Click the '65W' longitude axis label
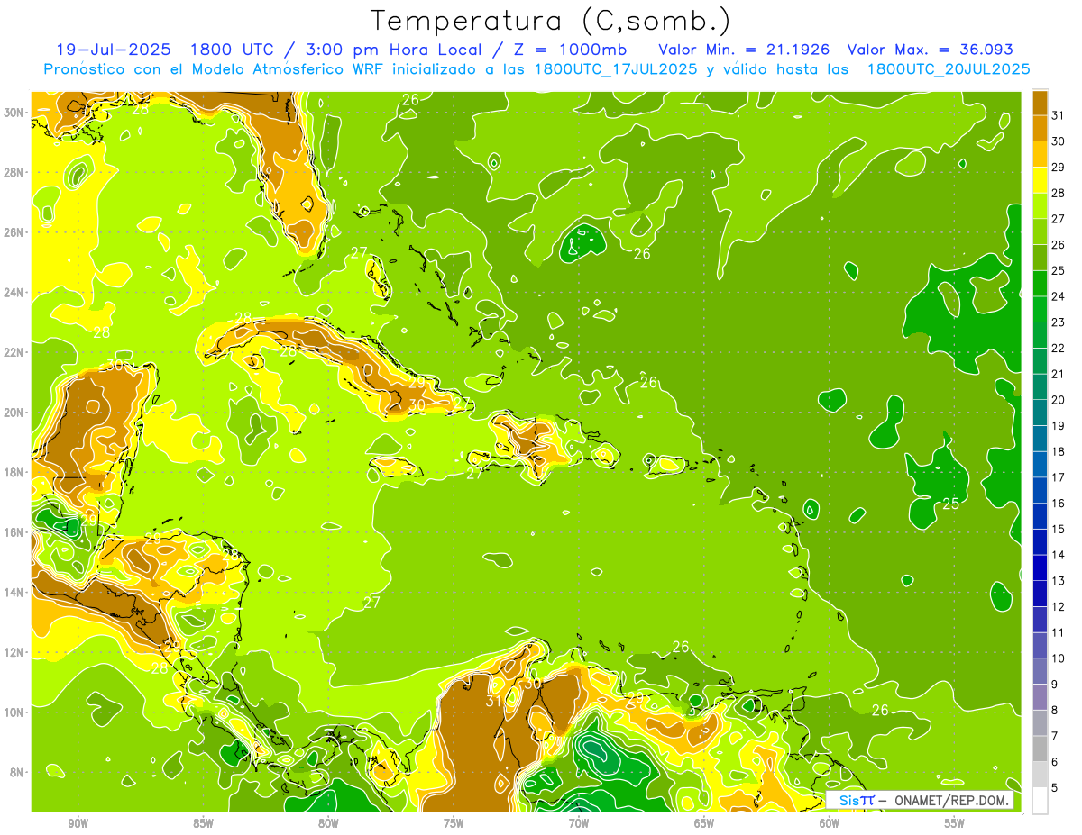 [704, 823]
